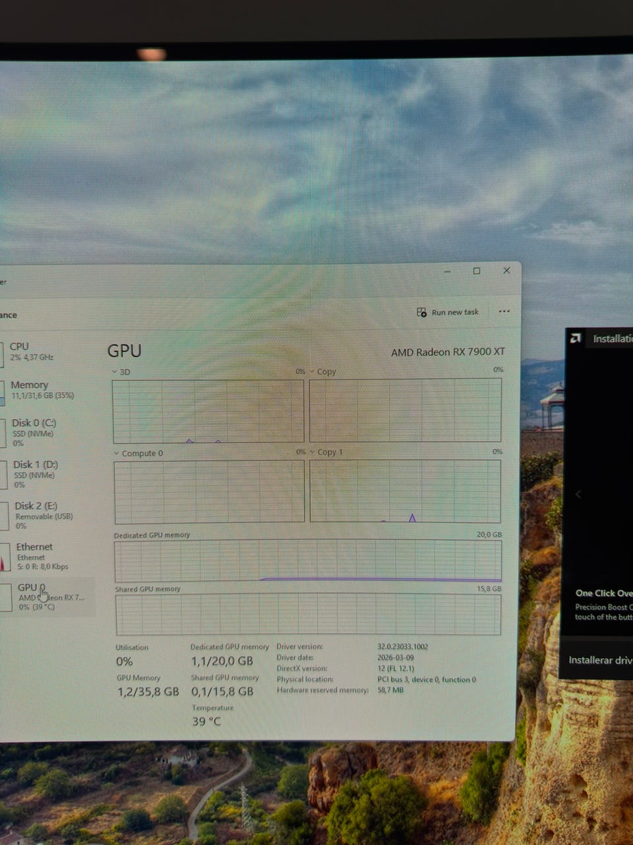Click the 3D engine graph
Viewport: 633px width, 845px height.
click(208, 411)
